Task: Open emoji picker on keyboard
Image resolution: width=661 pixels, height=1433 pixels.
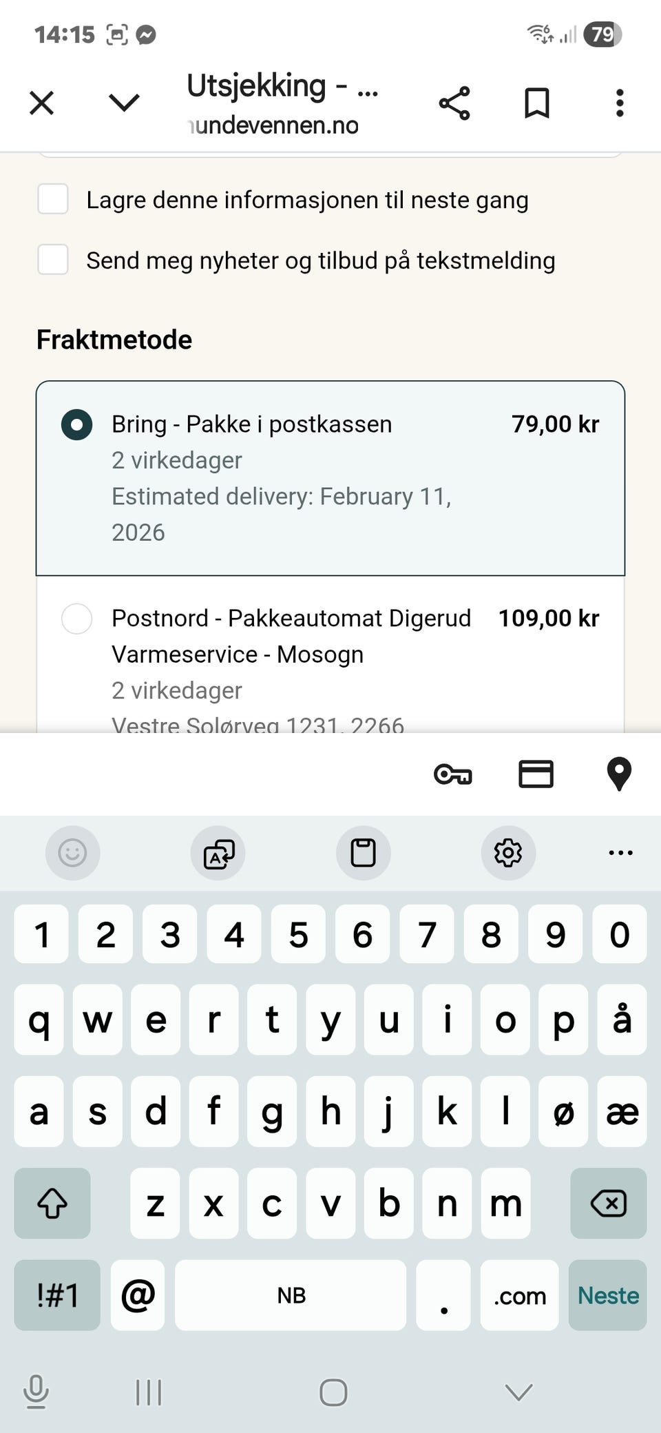Action: [73, 853]
